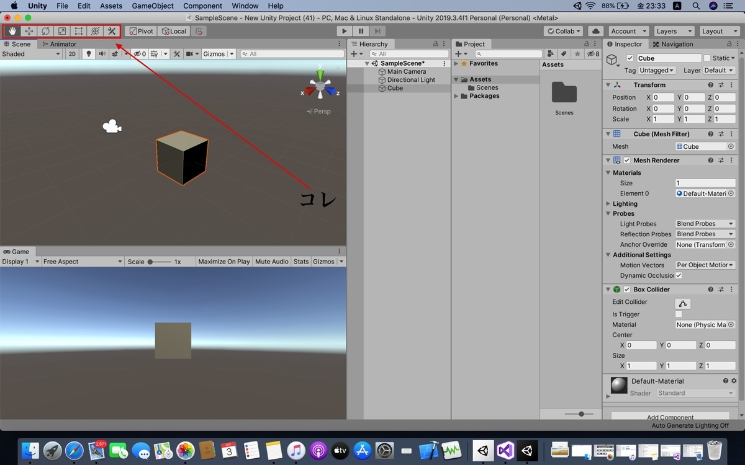Open the custom editor tools icon
The width and height of the screenshot is (745, 465).
pyautogui.click(x=112, y=31)
